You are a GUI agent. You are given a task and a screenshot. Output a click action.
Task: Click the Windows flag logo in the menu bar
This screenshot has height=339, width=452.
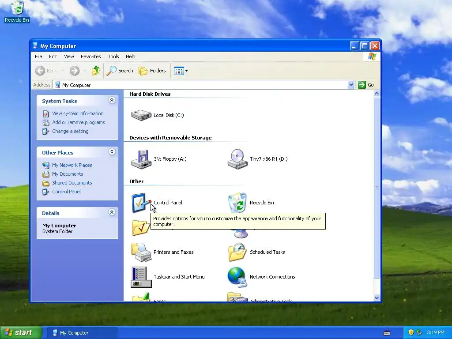(372, 56)
